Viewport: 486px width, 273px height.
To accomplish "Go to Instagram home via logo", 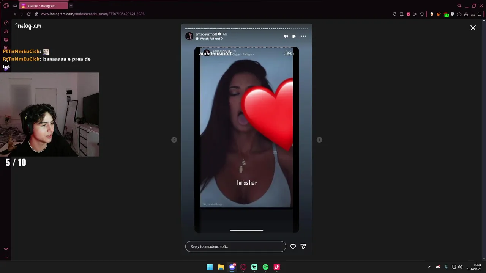I will pos(28,26).
